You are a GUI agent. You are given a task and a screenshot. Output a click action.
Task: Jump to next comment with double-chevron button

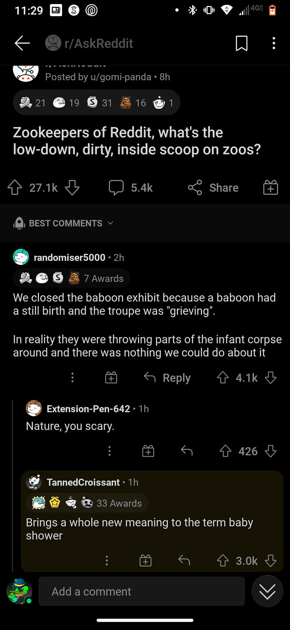point(267,591)
